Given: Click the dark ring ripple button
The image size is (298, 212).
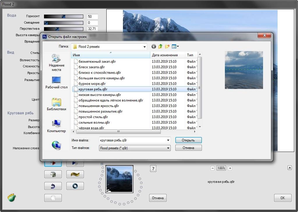Looking at the screenshot, I should tap(75, 186).
